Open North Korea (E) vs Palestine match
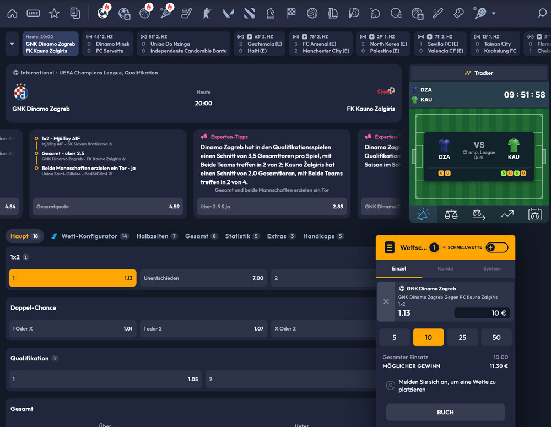The height and width of the screenshot is (427, 551). click(x=383, y=44)
